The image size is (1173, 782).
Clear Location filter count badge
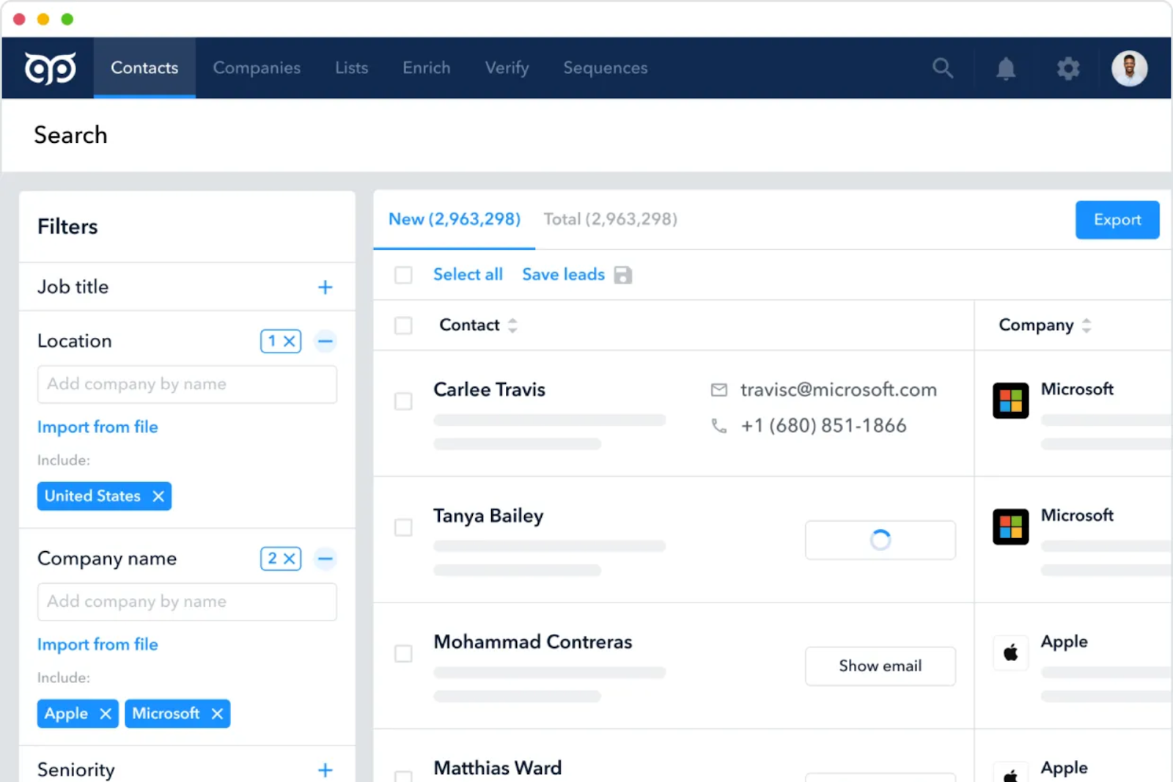tap(281, 341)
